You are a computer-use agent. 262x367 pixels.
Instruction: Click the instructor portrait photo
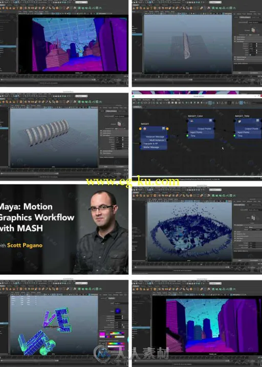pyautogui.click(x=102, y=232)
